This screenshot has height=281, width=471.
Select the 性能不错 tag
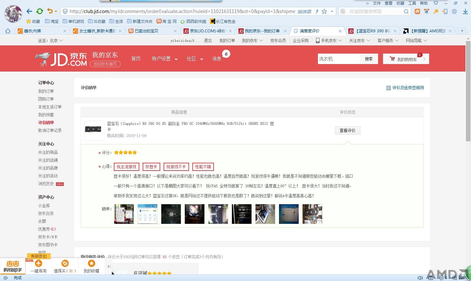203,167
